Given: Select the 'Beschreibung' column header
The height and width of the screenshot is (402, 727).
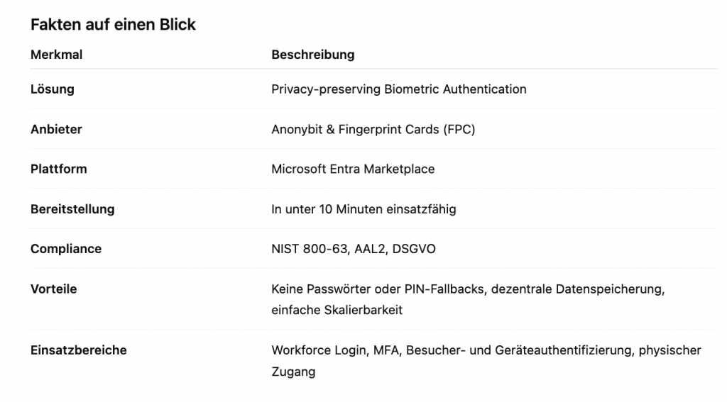Looking at the screenshot, I should [312, 55].
